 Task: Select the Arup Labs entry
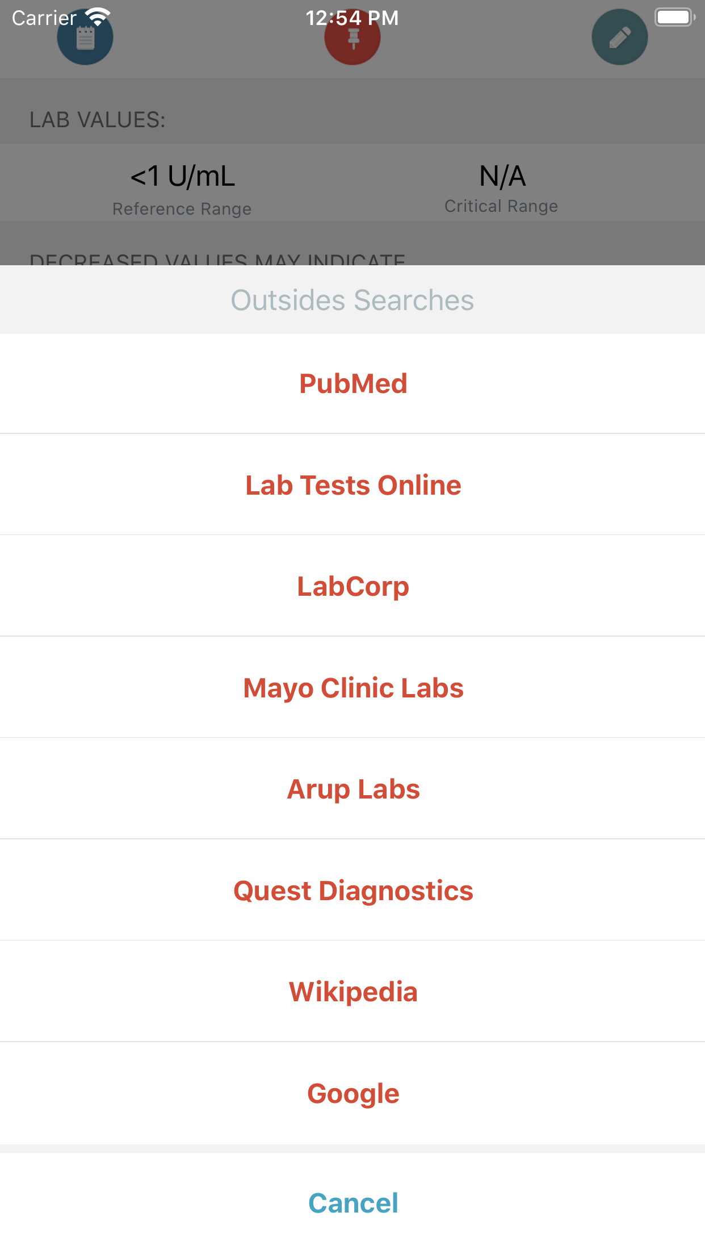[352, 789]
